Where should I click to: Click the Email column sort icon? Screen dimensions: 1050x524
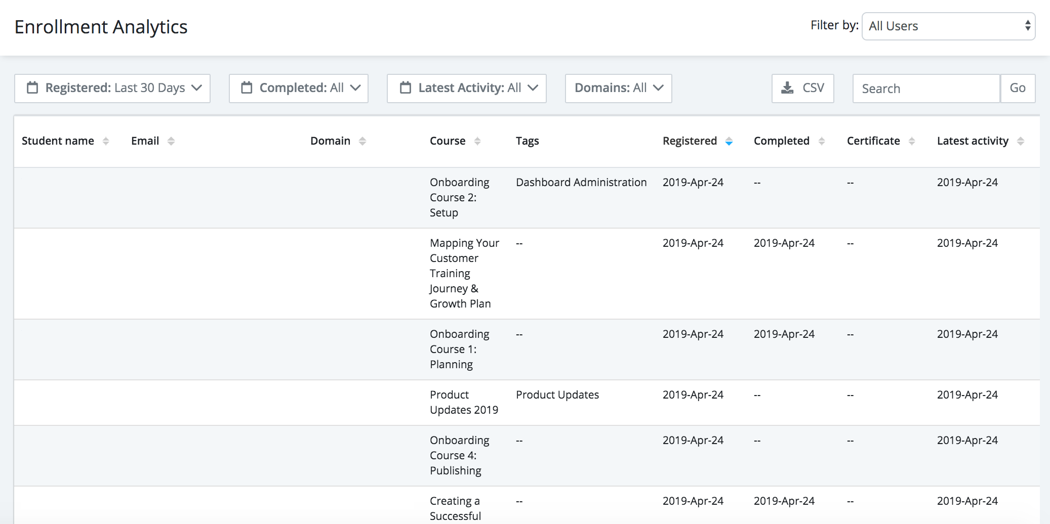click(171, 141)
